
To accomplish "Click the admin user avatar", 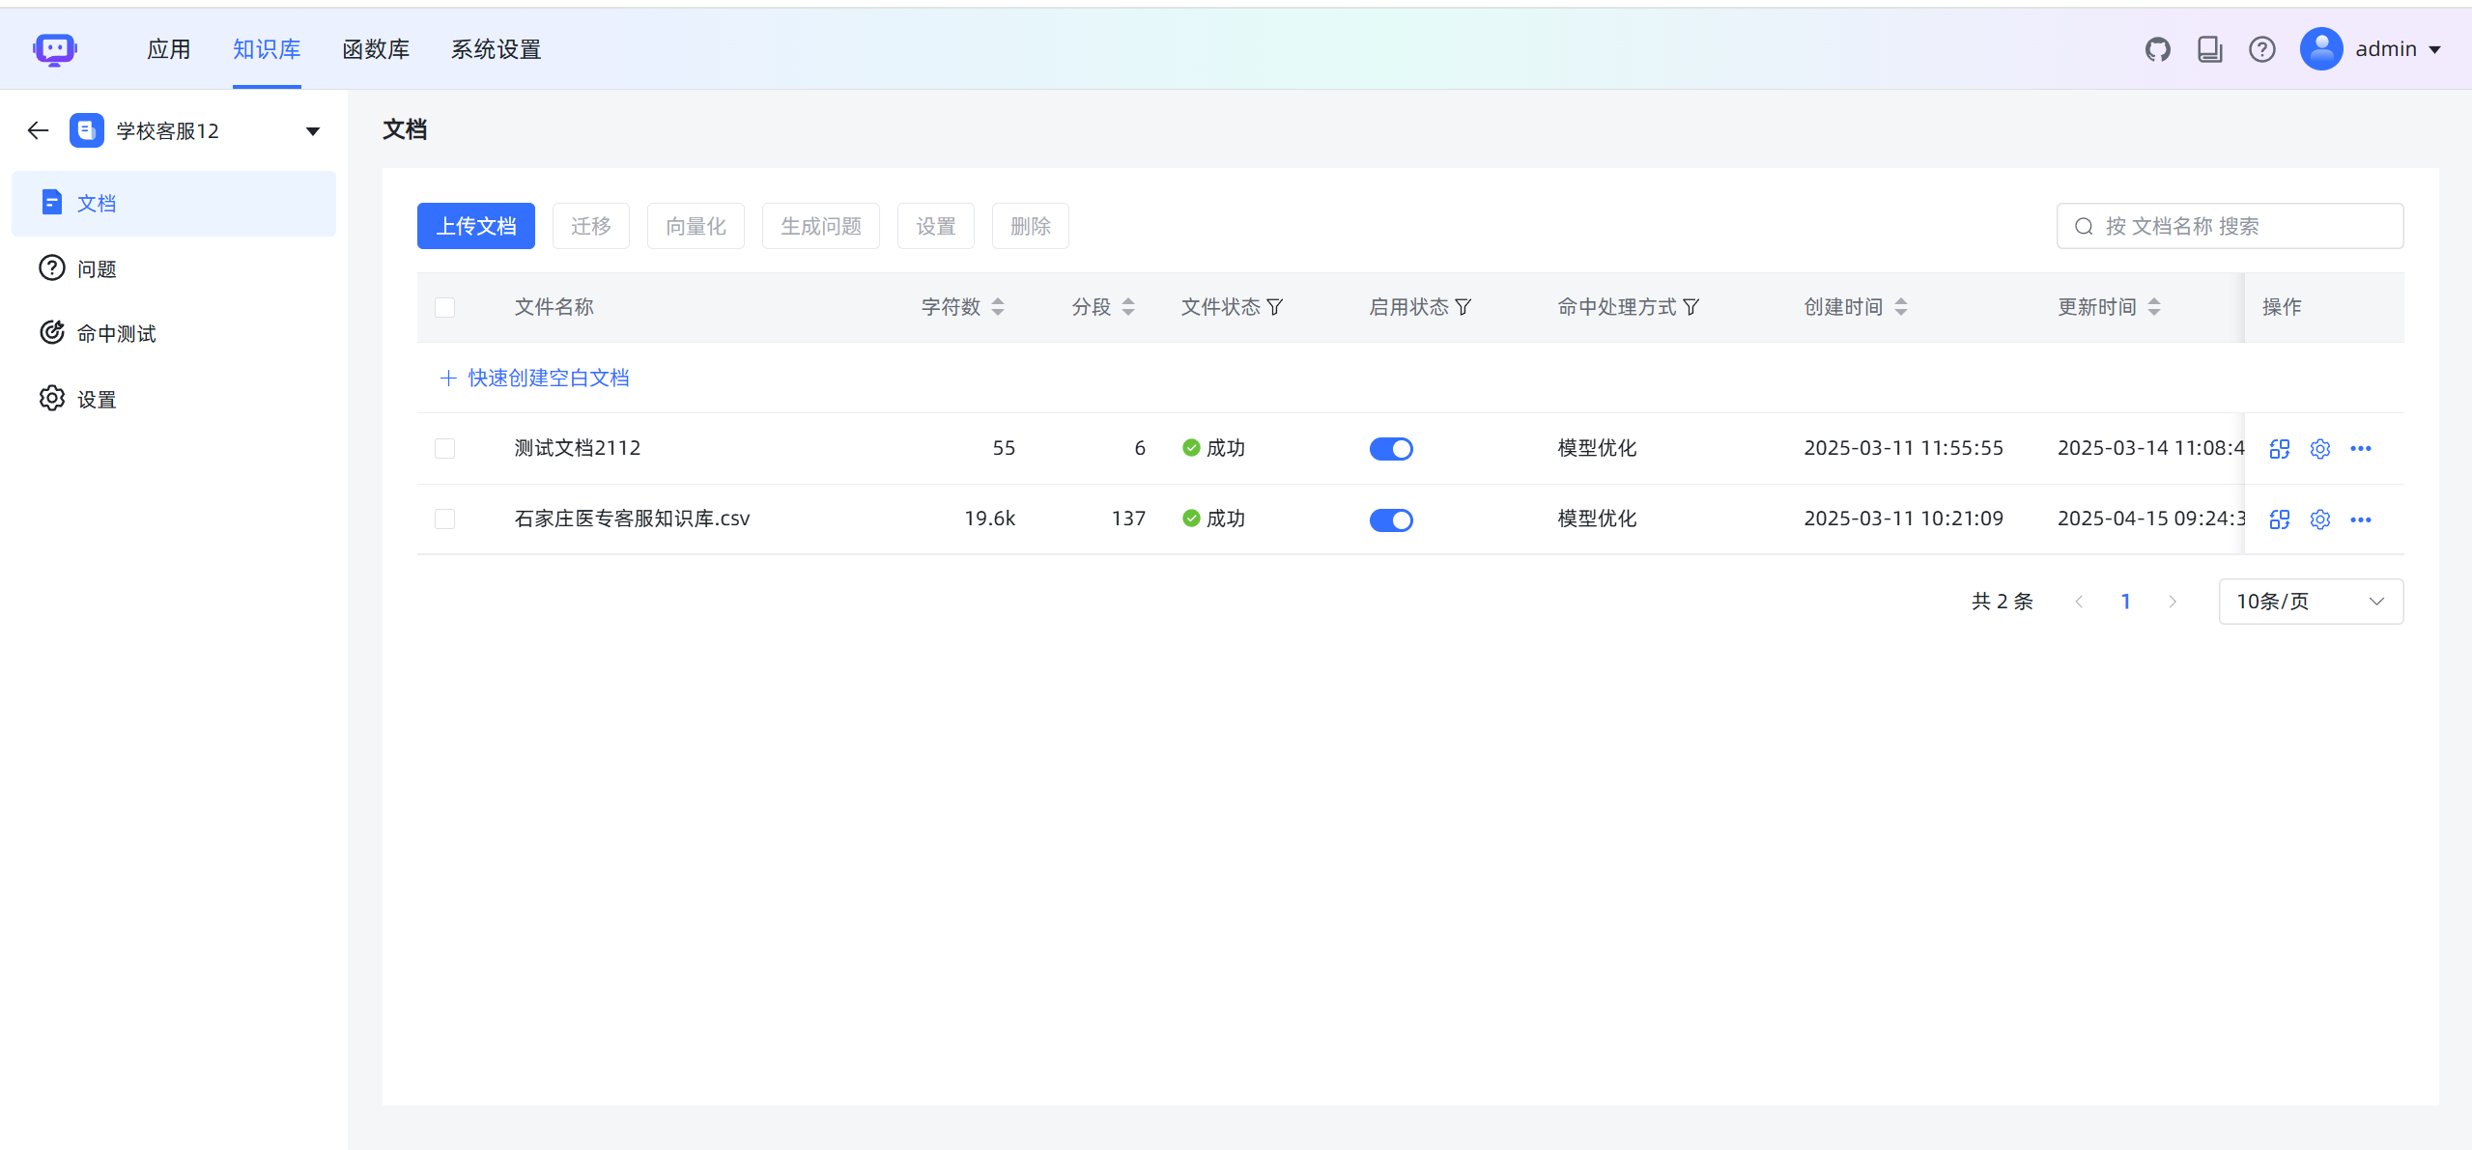I will click(x=2320, y=49).
